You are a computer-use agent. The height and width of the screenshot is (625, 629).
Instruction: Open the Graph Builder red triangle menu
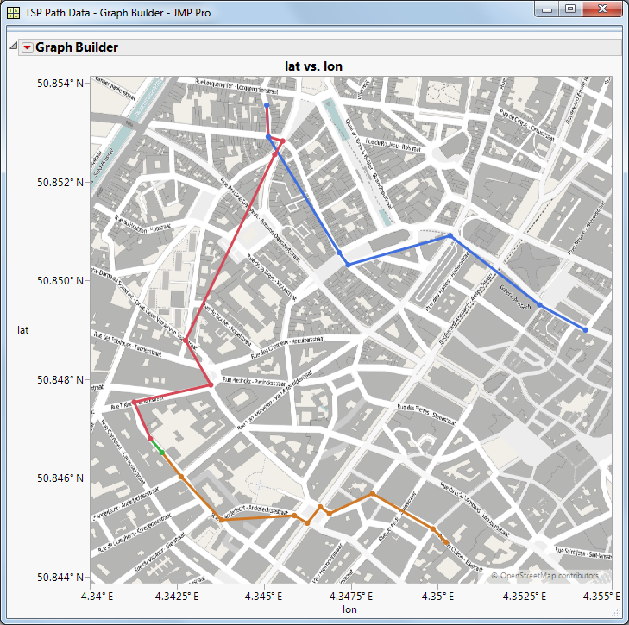point(27,47)
